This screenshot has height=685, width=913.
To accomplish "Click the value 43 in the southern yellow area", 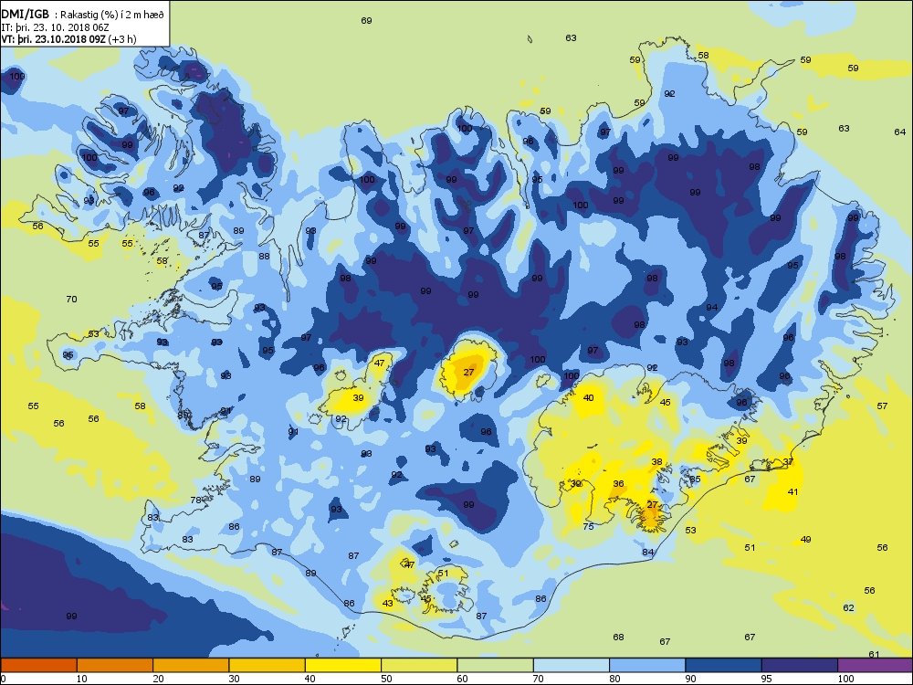I will point(388,603).
